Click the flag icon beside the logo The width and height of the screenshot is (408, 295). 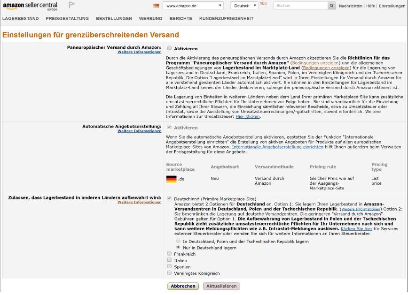point(71,5)
